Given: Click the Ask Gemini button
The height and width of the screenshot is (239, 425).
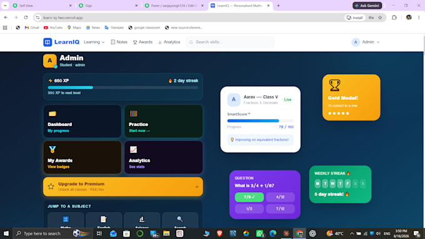Looking at the screenshot, I should coord(367,6).
